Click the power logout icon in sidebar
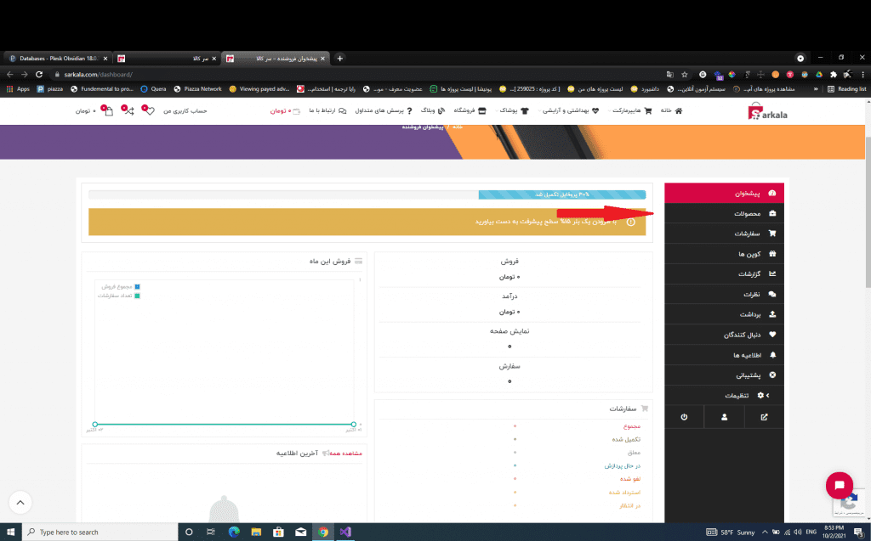The height and width of the screenshot is (541, 871). [x=685, y=417]
